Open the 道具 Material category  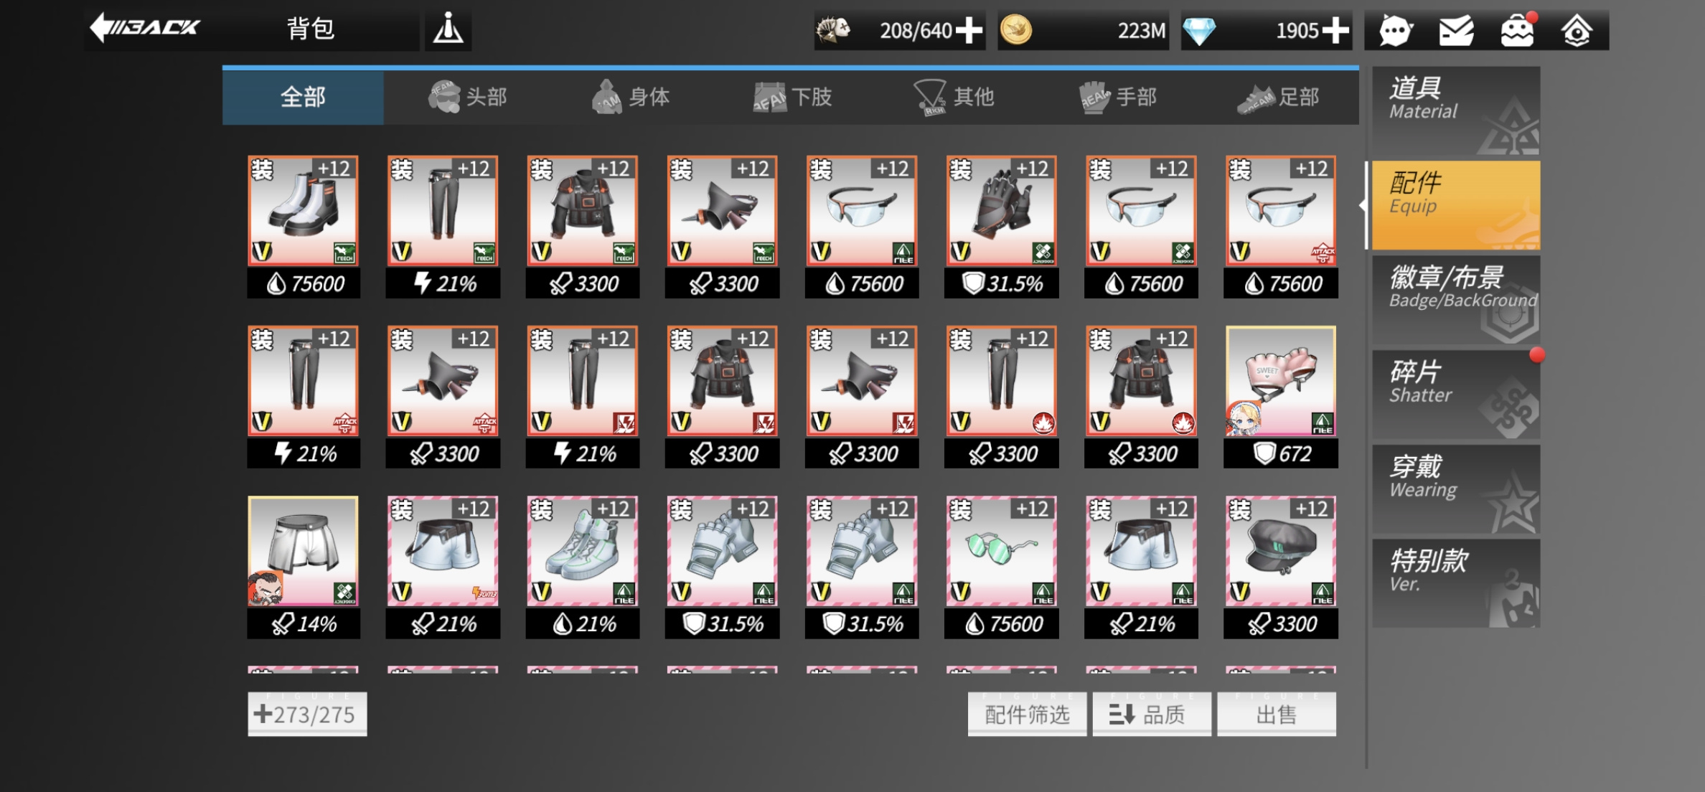pos(1456,111)
